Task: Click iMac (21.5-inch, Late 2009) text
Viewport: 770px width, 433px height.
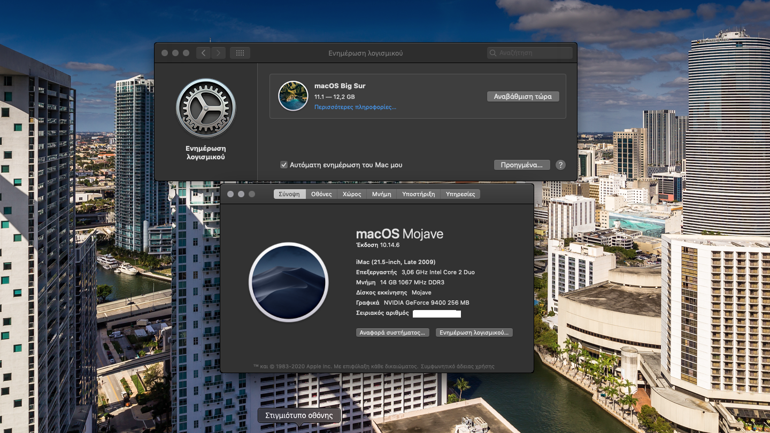Action: point(396,262)
